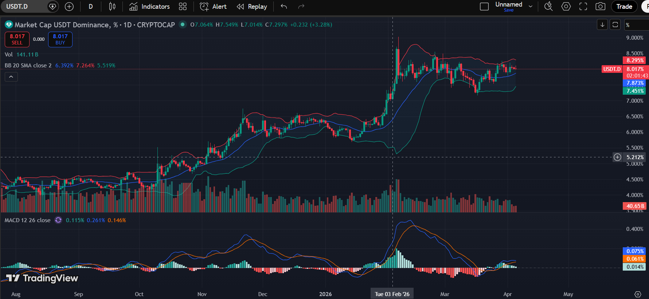Redo the chart action

(x=301, y=7)
